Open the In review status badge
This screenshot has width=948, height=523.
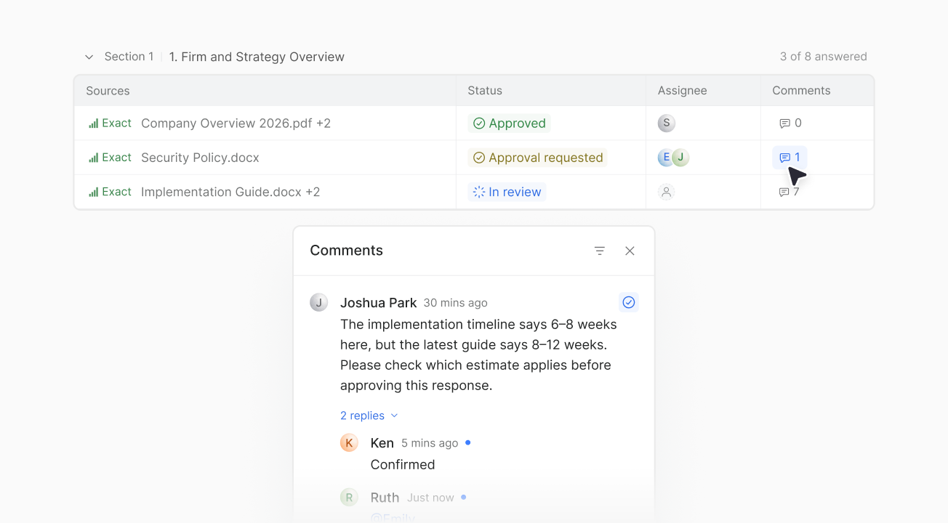click(507, 192)
